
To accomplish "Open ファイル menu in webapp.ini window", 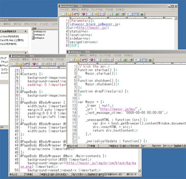I will (x=64, y=10).
